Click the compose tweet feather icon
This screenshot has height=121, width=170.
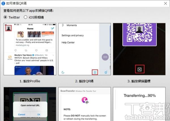52,28
